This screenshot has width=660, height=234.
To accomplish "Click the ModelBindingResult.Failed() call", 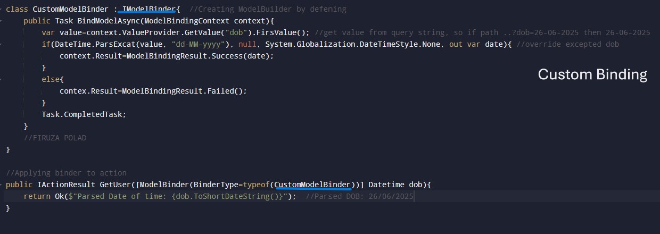I will pos(184,91).
